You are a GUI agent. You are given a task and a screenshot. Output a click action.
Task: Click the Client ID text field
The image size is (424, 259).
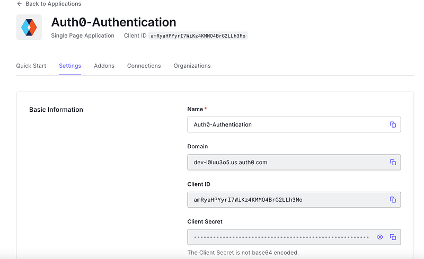tap(286, 200)
